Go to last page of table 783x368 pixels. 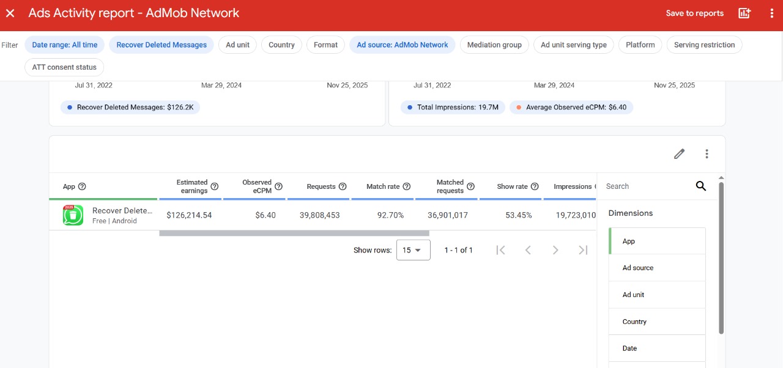583,250
